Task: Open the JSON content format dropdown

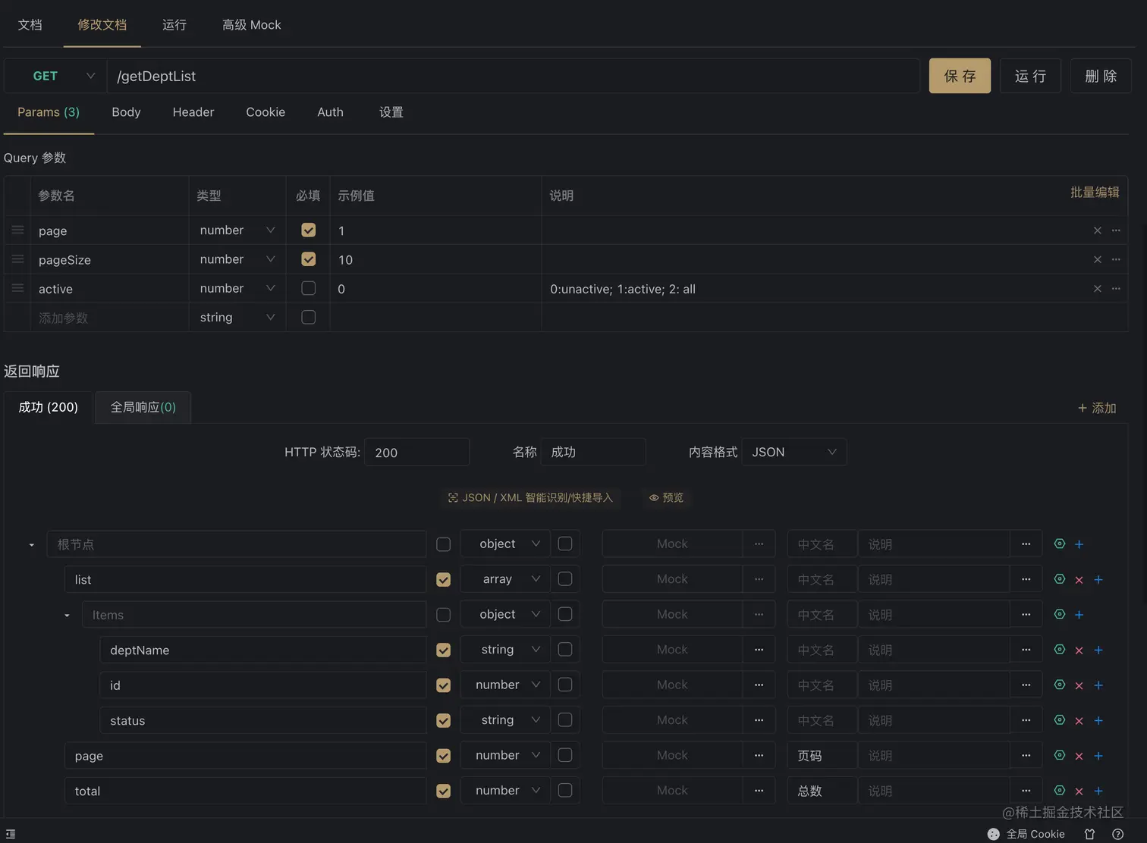Action: (793, 452)
